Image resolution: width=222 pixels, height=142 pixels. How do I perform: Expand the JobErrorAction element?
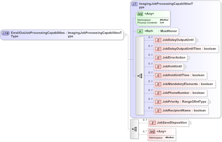[189, 58]
